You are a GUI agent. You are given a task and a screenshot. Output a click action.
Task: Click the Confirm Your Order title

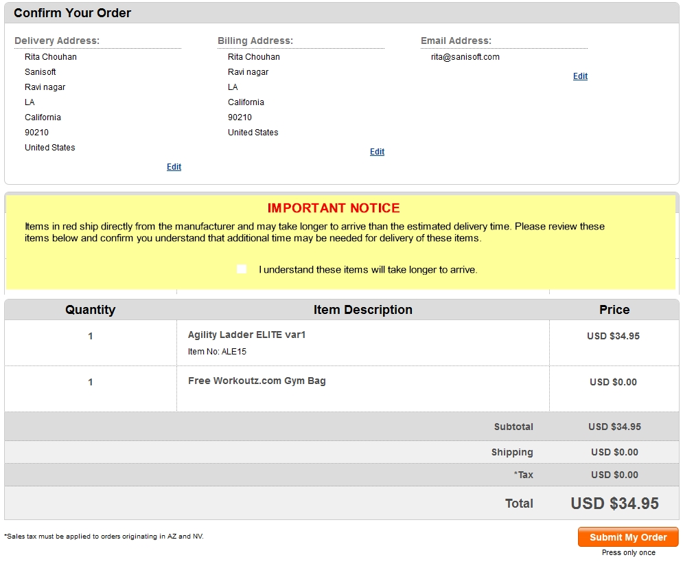click(72, 13)
